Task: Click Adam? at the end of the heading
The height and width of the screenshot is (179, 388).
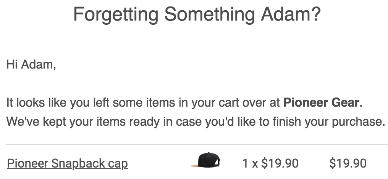Action: (291, 14)
